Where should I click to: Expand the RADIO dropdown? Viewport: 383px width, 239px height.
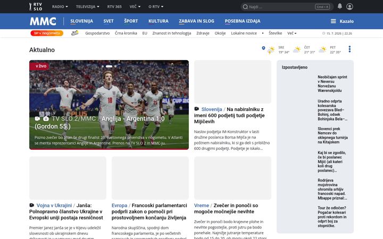60,6
